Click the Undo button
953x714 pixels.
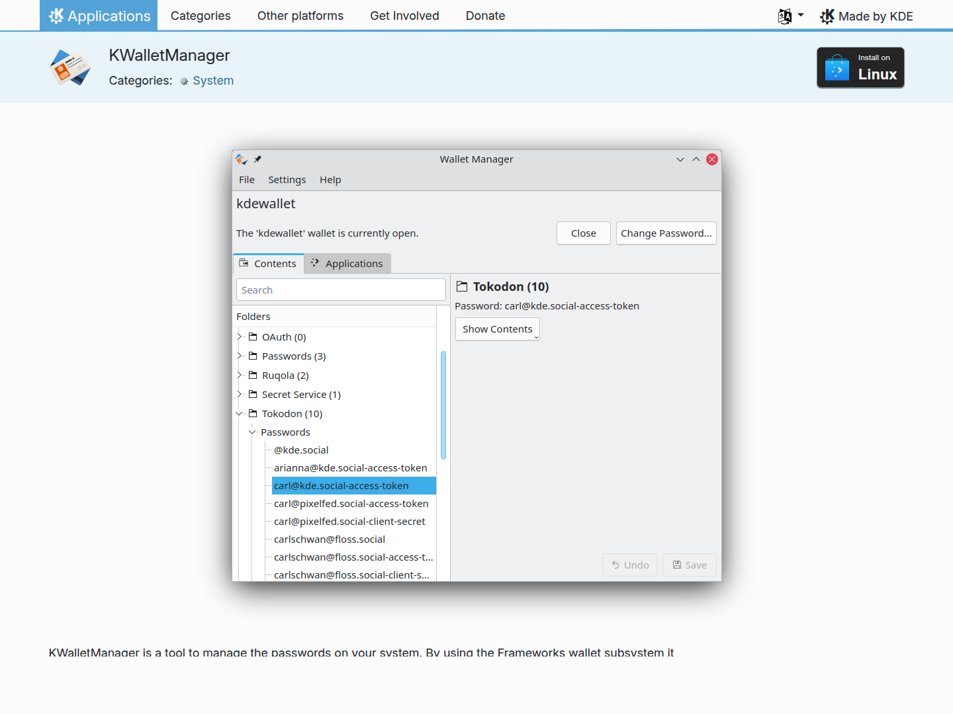(630, 565)
